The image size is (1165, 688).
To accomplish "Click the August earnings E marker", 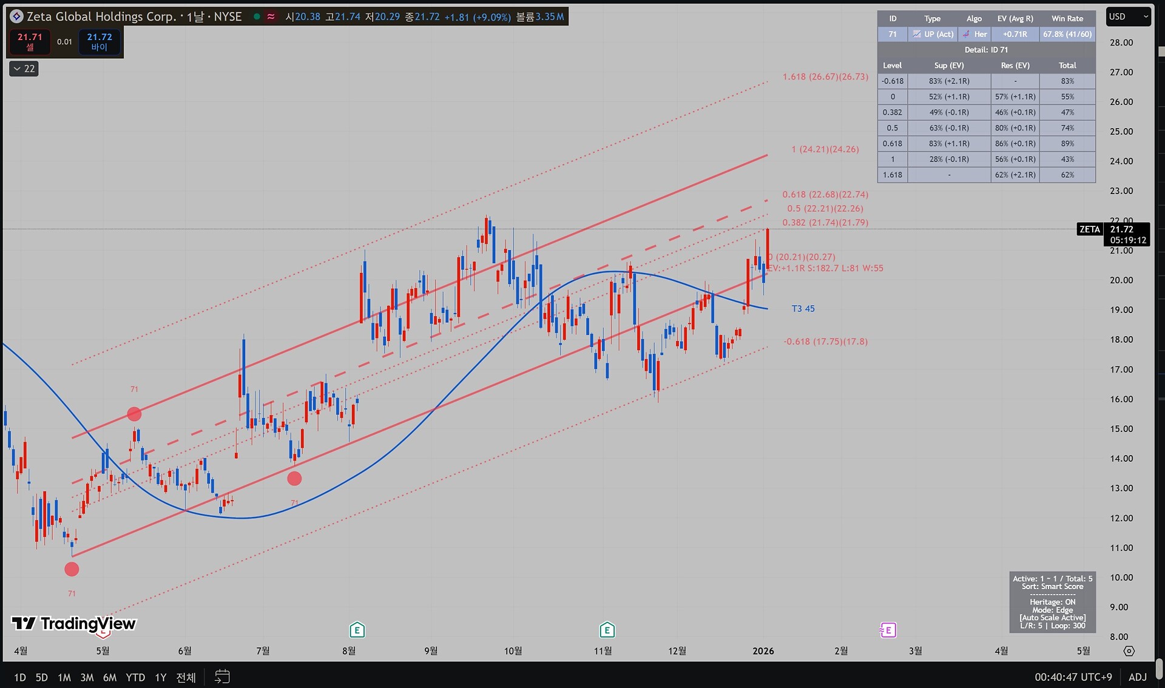I will click(x=357, y=630).
